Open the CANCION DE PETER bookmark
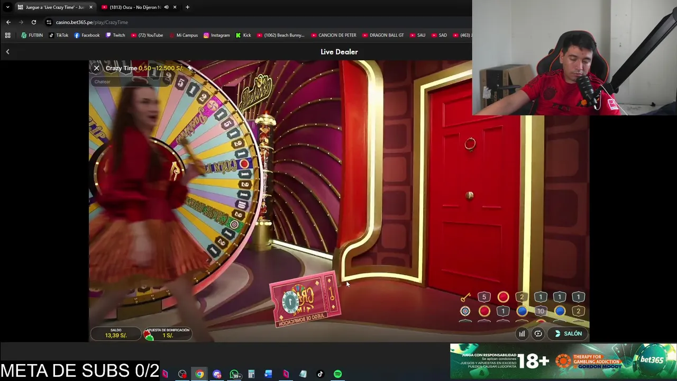677x381 pixels. [333, 35]
